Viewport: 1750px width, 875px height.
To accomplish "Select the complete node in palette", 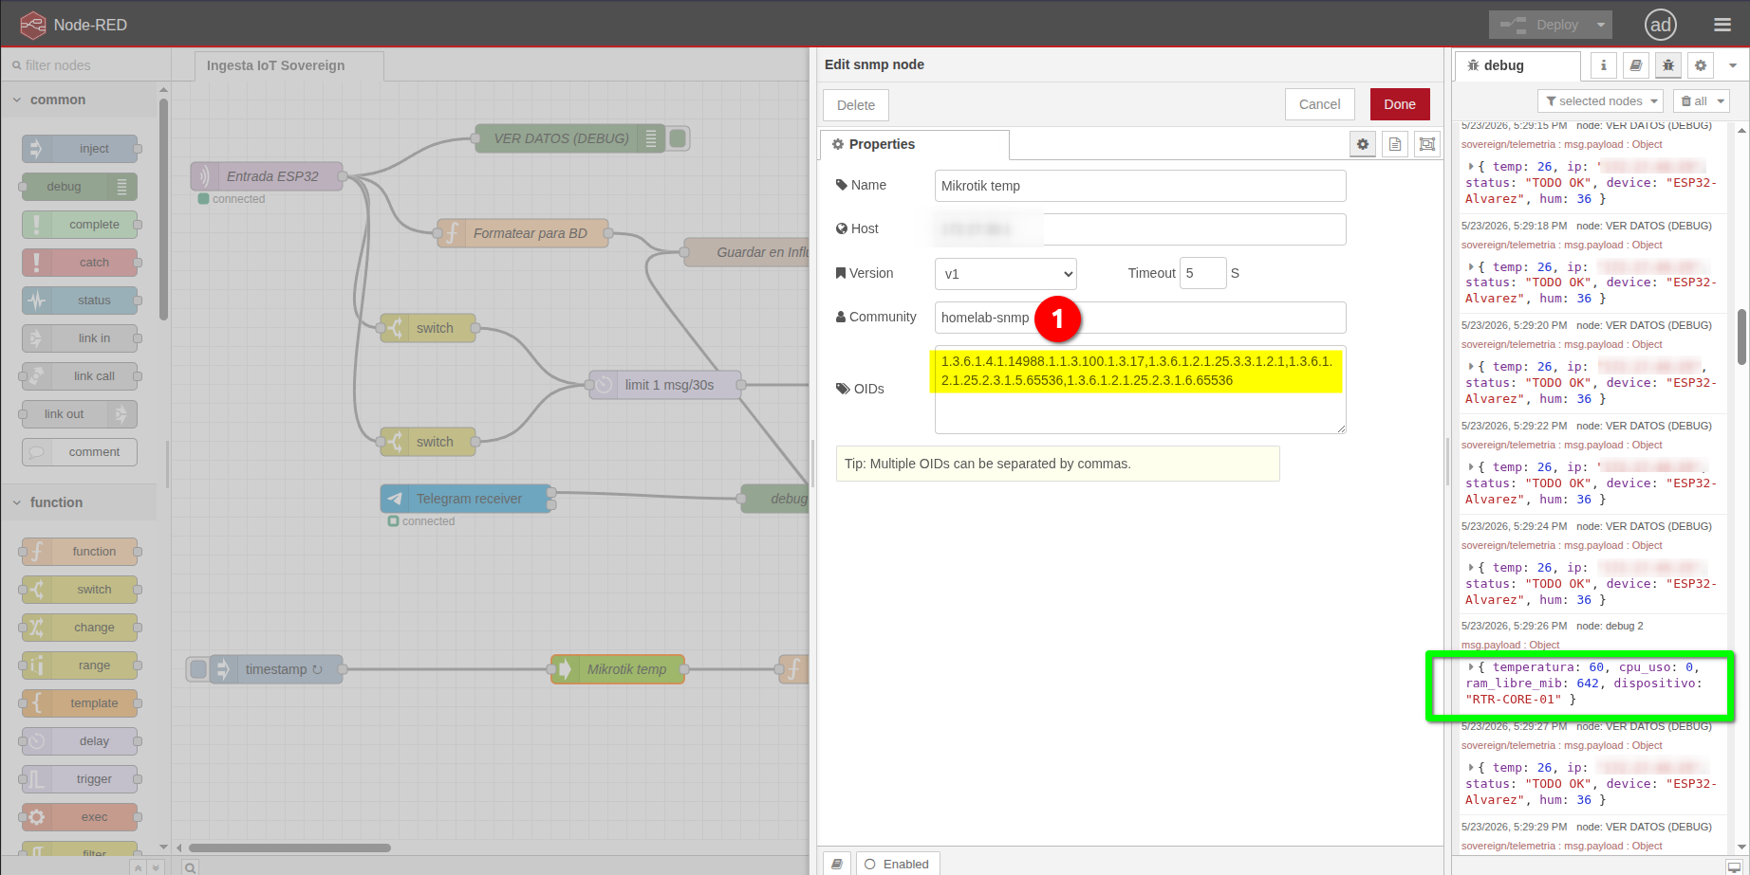I will (x=80, y=225).
